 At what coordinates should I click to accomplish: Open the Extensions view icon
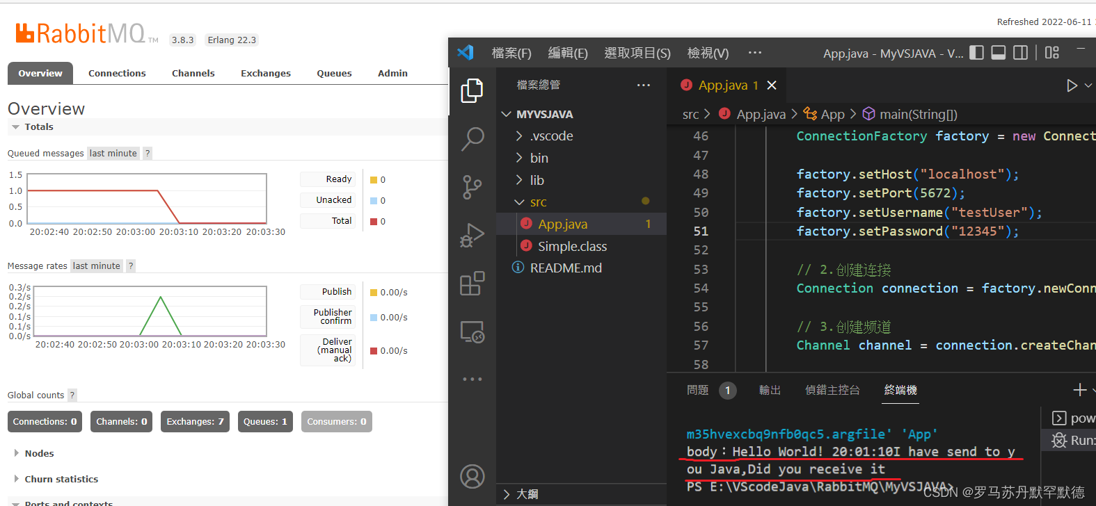pos(472,284)
